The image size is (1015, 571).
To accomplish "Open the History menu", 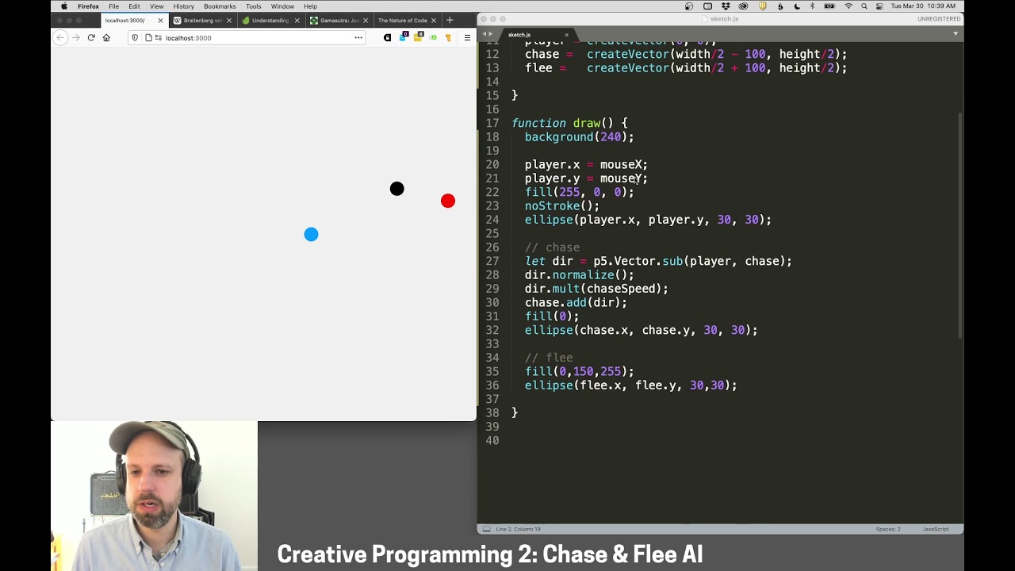I will tap(184, 6).
